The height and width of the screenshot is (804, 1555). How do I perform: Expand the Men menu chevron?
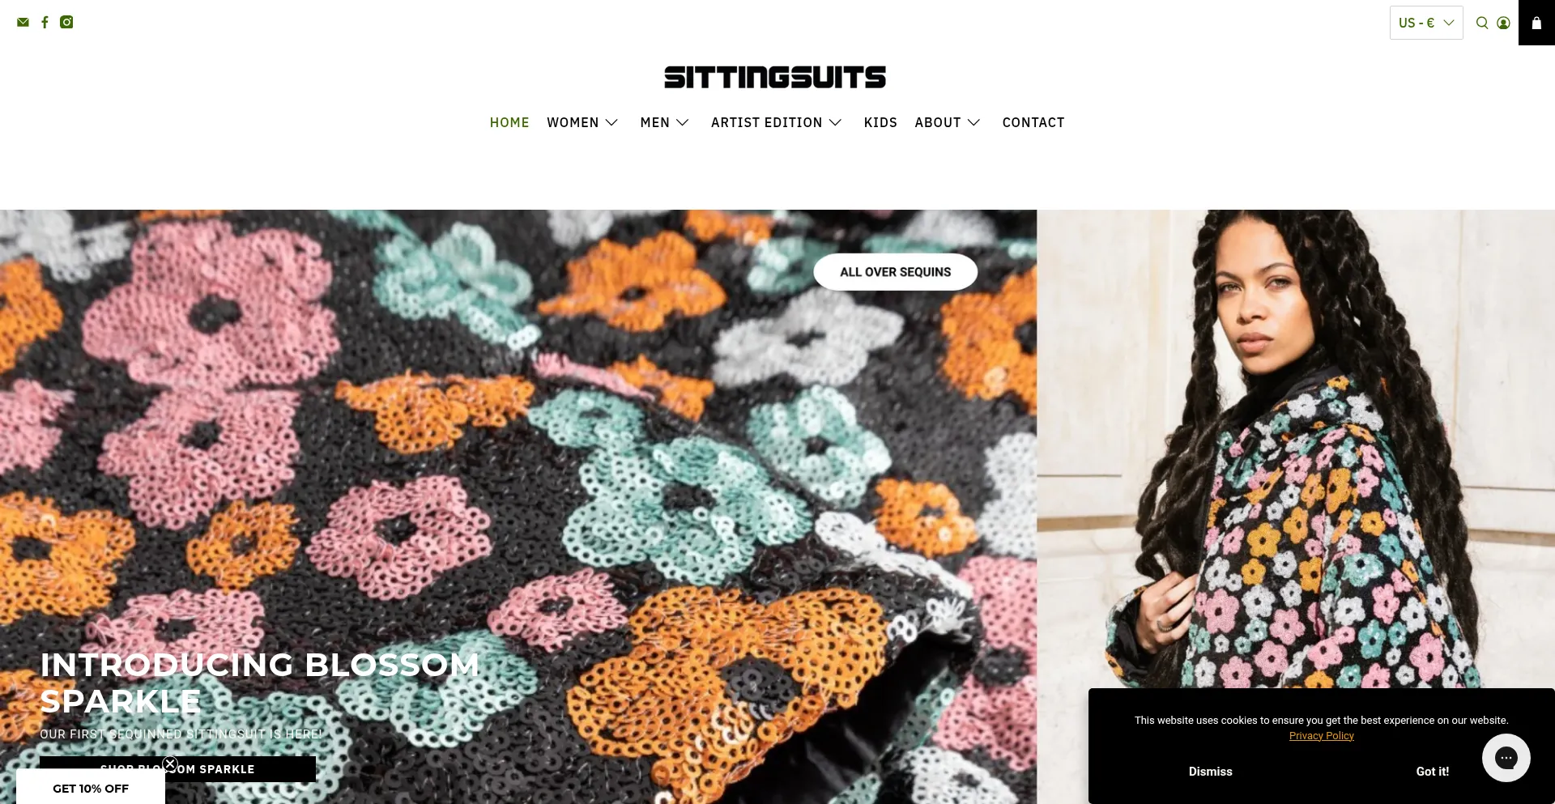tap(683, 122)
